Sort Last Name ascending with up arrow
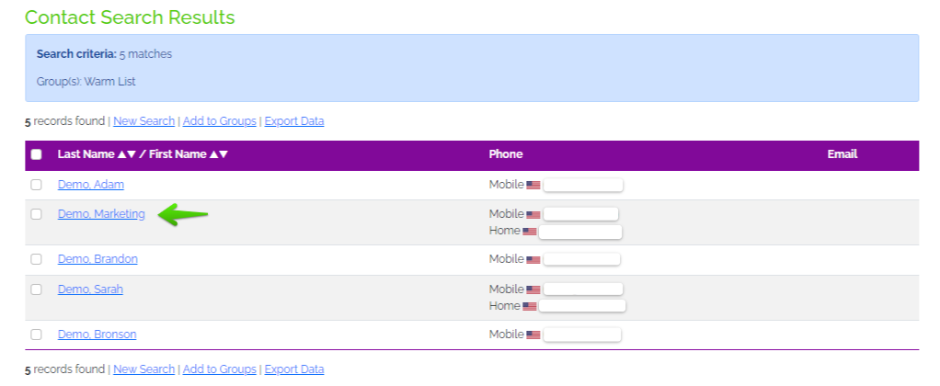Image resolution: width=940 pixels, height=386 pixels. [x=121, y=154]
